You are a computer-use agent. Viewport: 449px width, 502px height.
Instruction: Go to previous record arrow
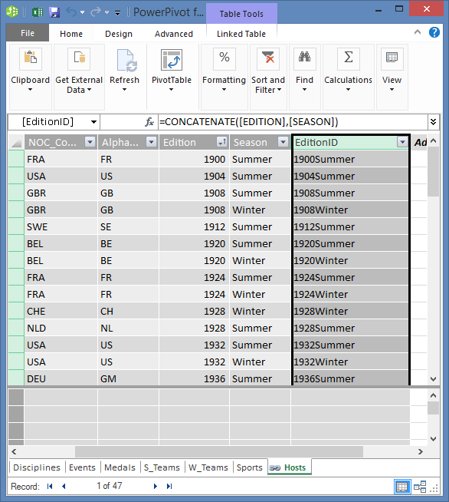[64, 487]
